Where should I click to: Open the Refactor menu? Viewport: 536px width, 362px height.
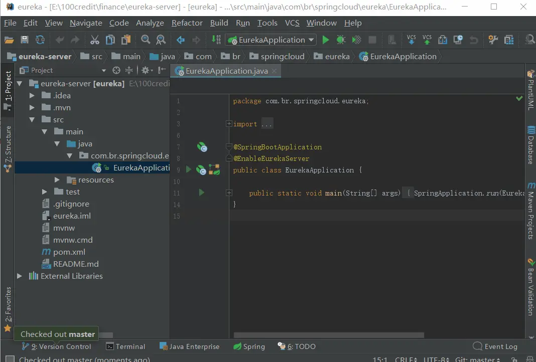click(x=187, y=23)
